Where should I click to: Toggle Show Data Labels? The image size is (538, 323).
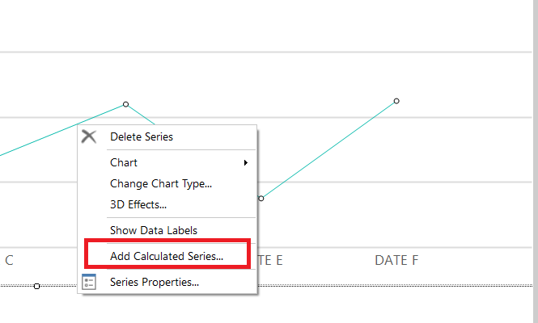[154, 230]
